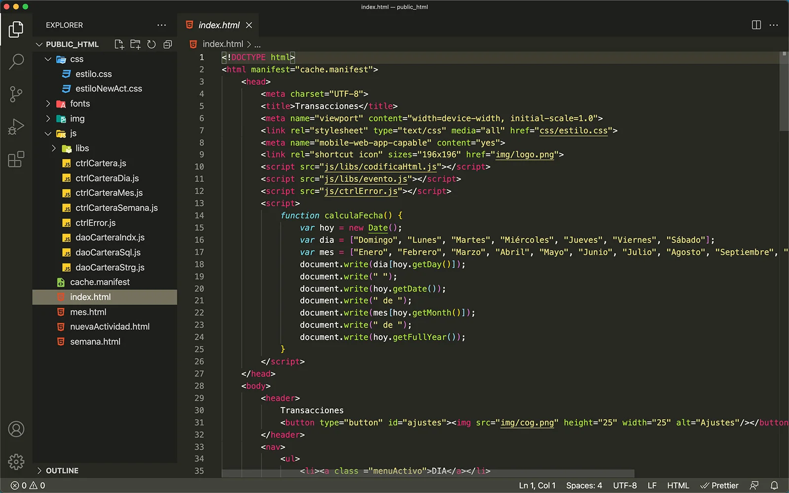Open ctrlCarteraSemana.js from the file tree
Screen dimensions: 789x493
point(116,208)
